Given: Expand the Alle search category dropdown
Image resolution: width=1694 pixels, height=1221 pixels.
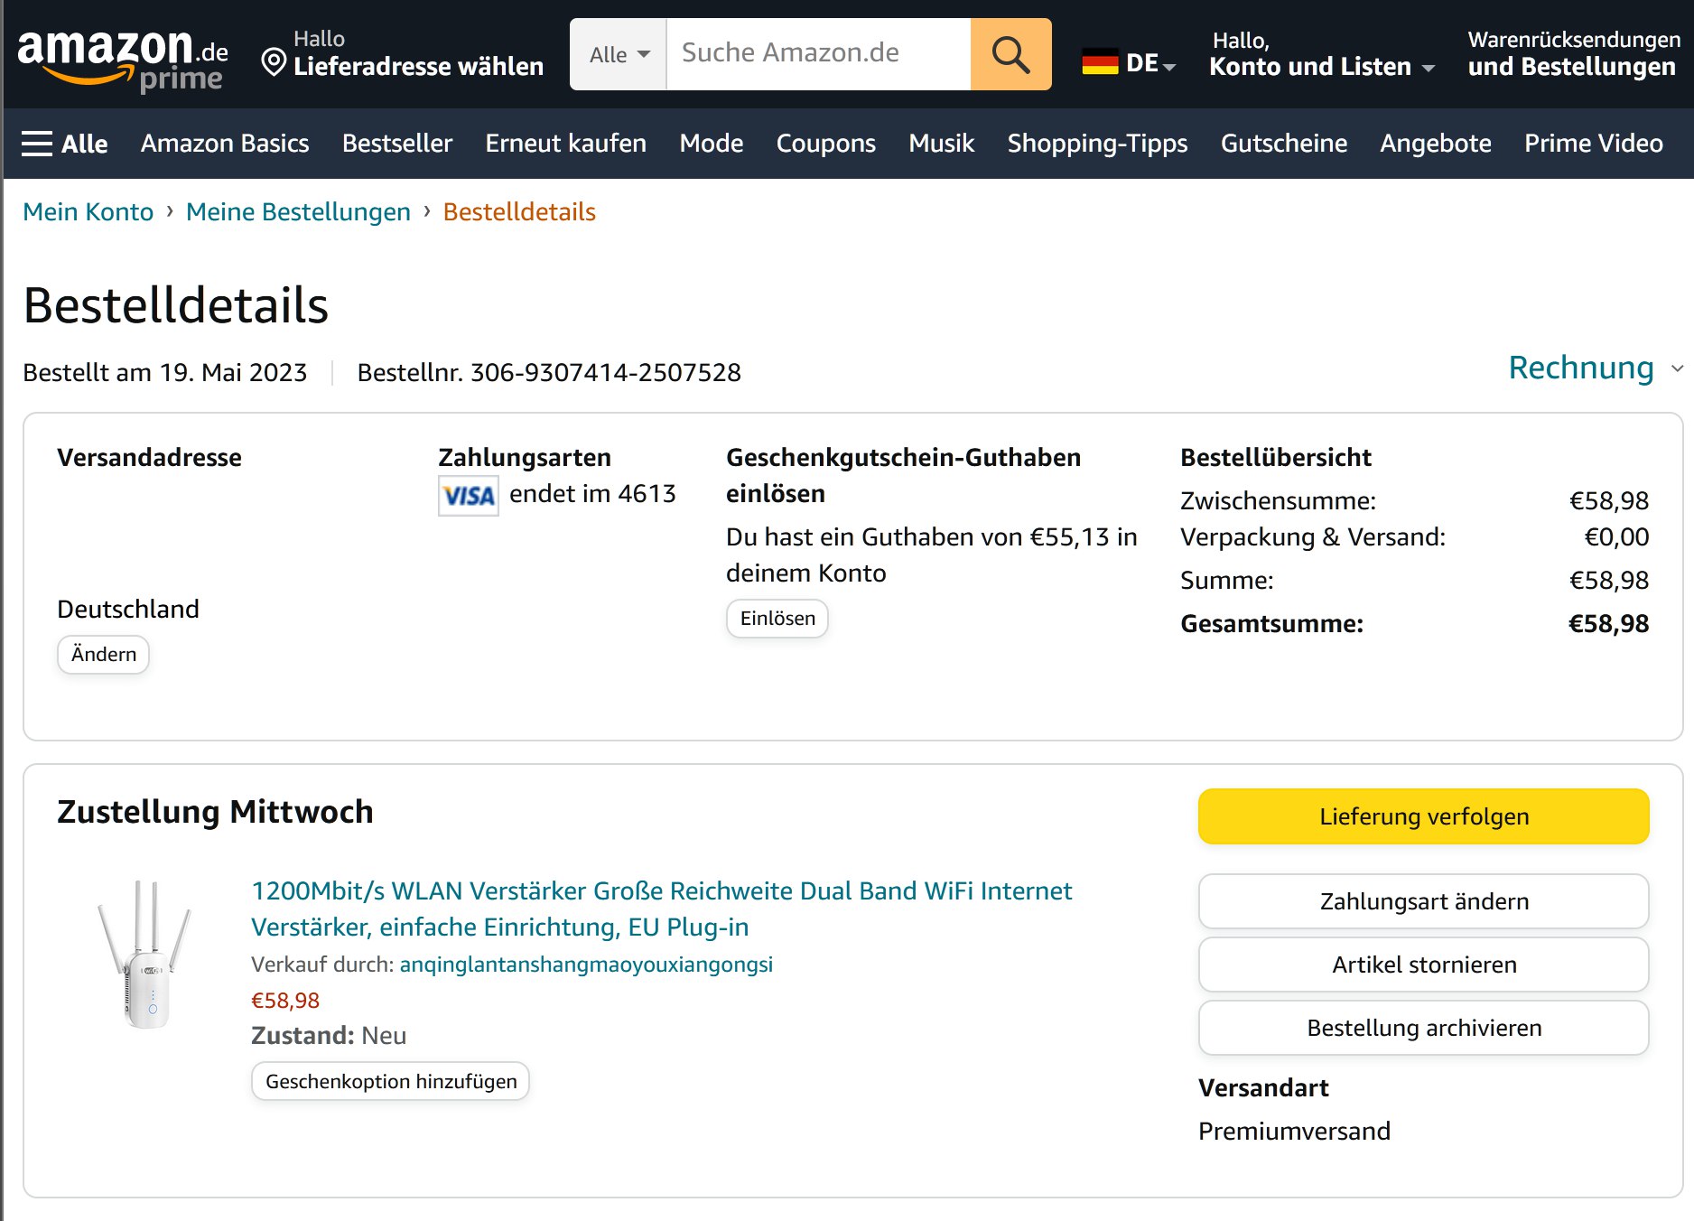Looking at the screenshot, I should pos(619,54).
